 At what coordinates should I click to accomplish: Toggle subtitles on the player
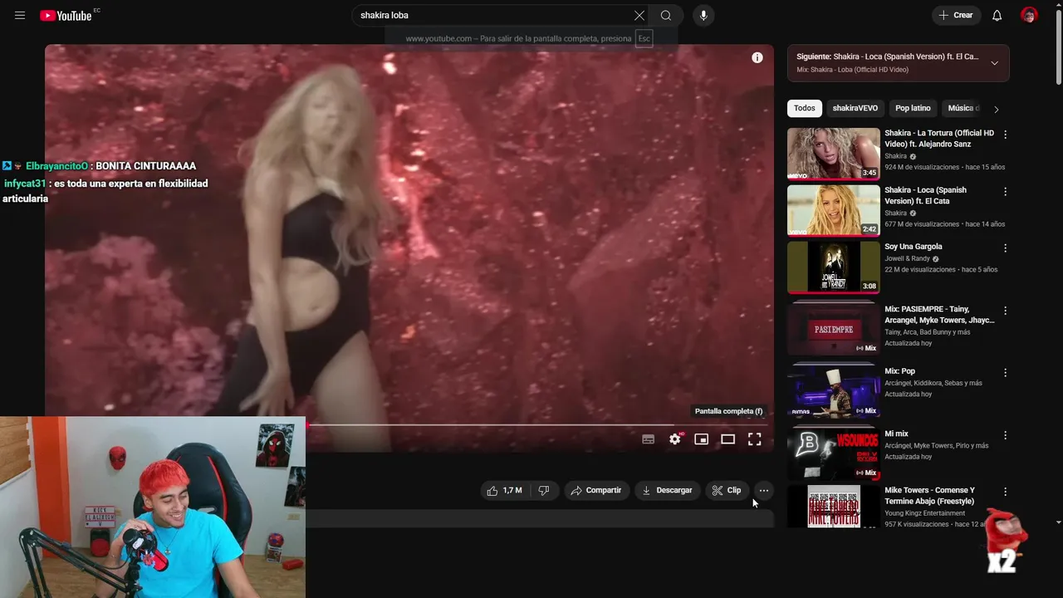(649, 439)
